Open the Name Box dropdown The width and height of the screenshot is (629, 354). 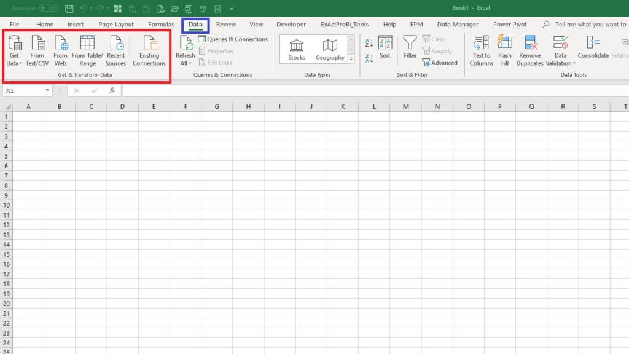pyautogui.click(x=47, y=90)
